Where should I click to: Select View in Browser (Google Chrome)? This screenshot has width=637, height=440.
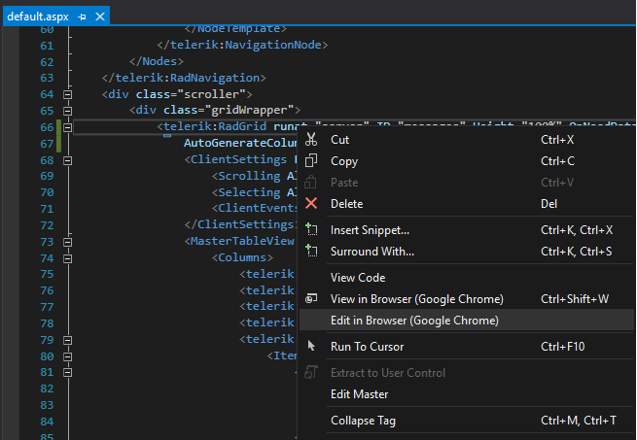click(x=467, y=299)
